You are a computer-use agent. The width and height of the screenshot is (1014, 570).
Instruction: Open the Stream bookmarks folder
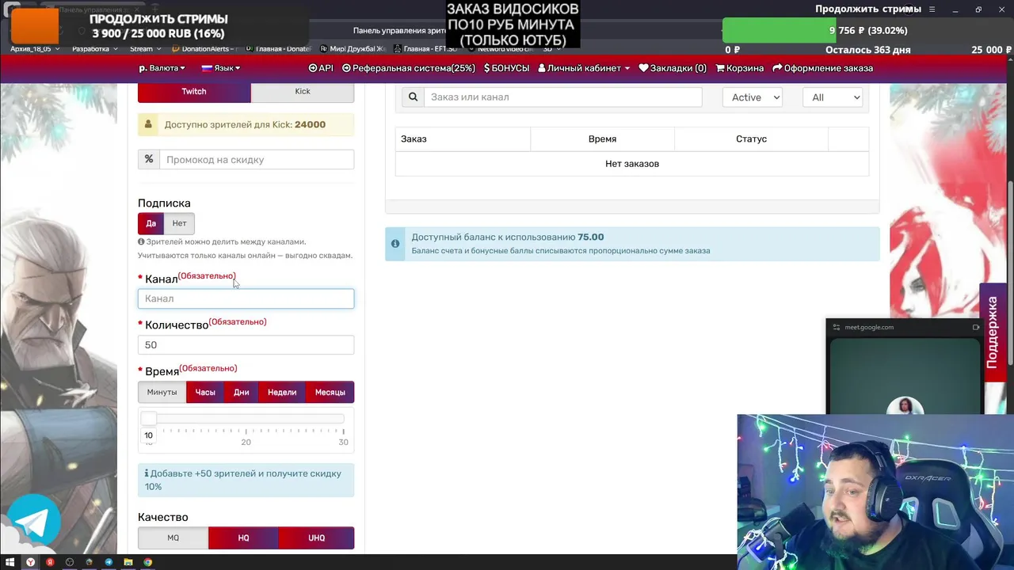(x=145, y=49)
